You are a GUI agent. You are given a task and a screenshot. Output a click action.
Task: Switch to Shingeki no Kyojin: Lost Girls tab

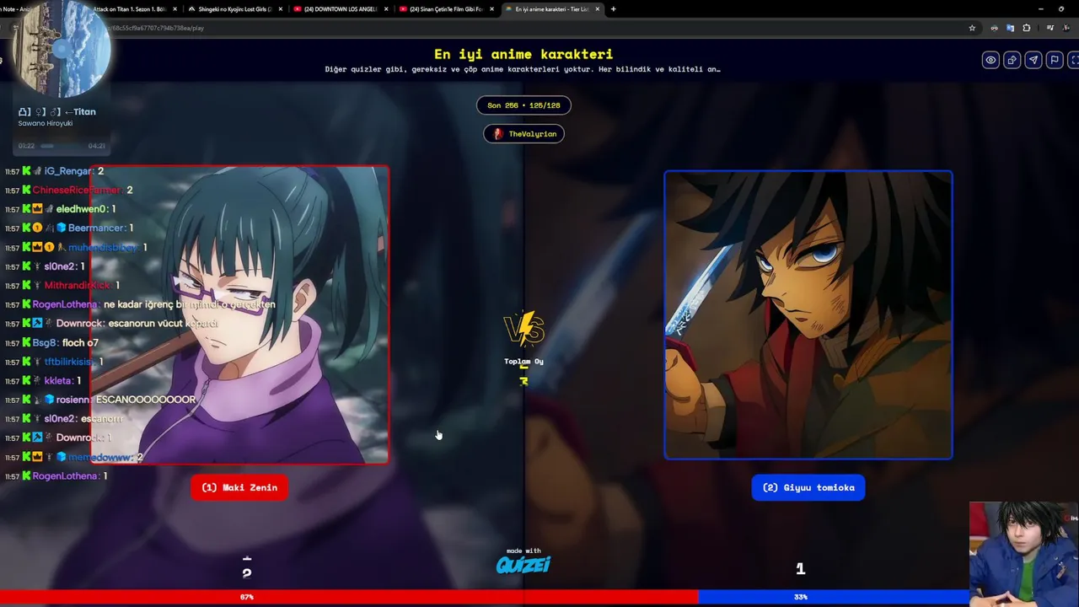pyautogui.click(x=234, y=9)
